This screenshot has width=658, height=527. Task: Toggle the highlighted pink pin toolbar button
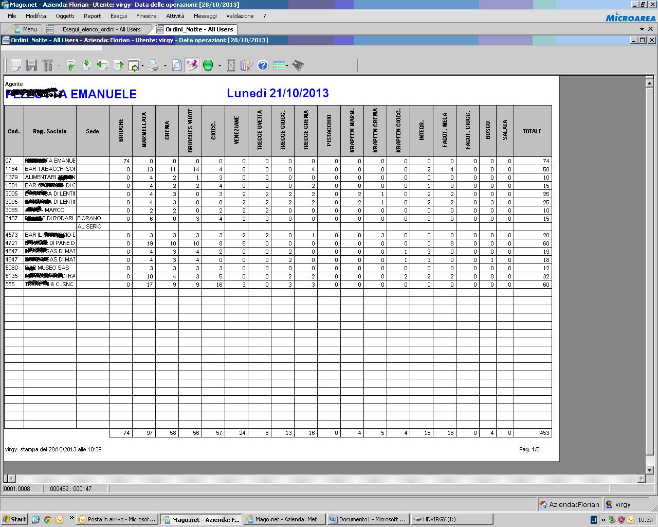192,65
